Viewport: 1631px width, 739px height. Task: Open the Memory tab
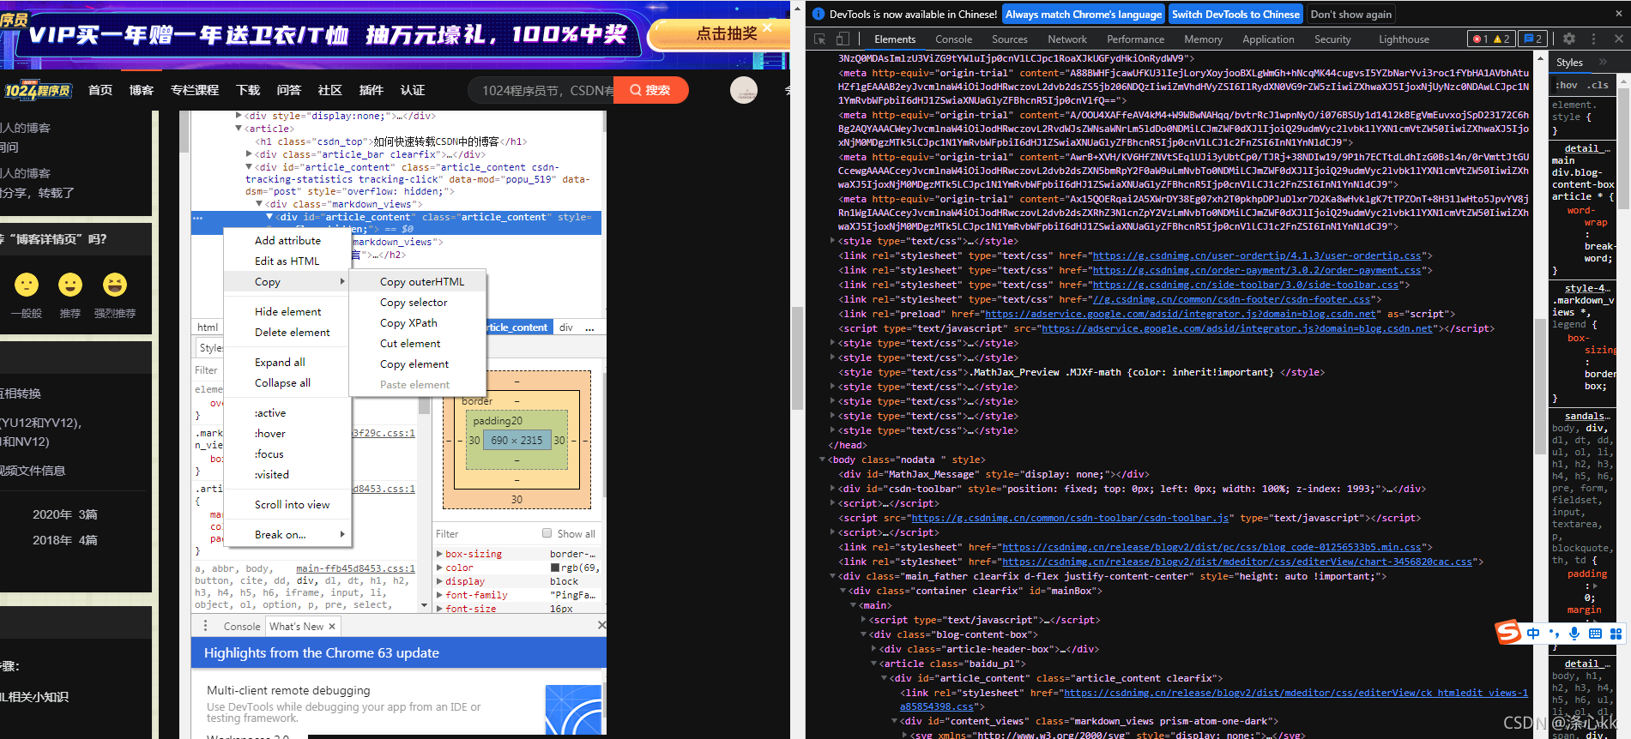coord(1203,39)
